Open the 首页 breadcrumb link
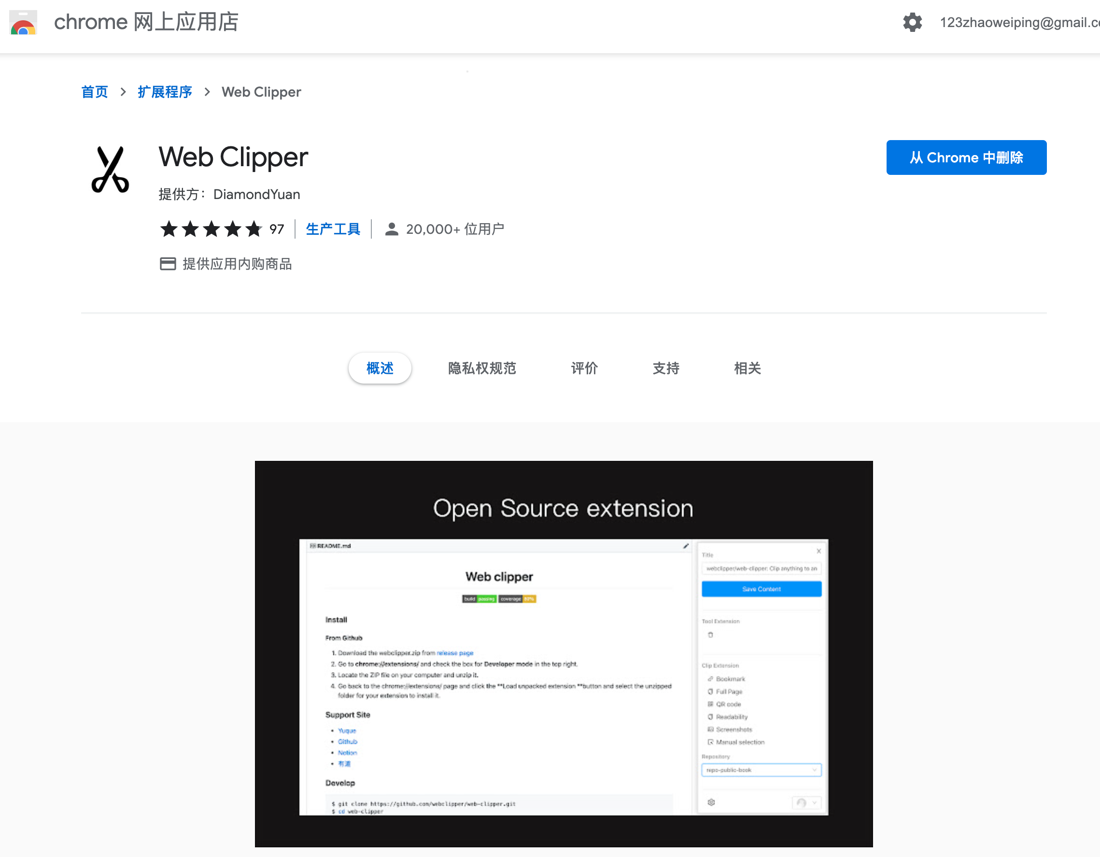 click(95, 92)
